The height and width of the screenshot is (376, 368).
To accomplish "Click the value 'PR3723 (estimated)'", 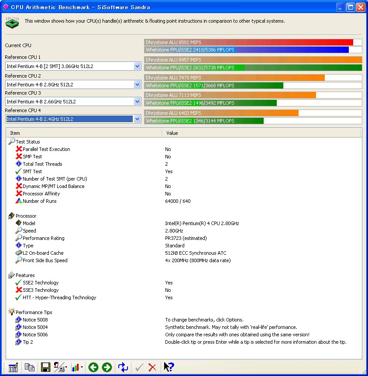I will [186, 238].
